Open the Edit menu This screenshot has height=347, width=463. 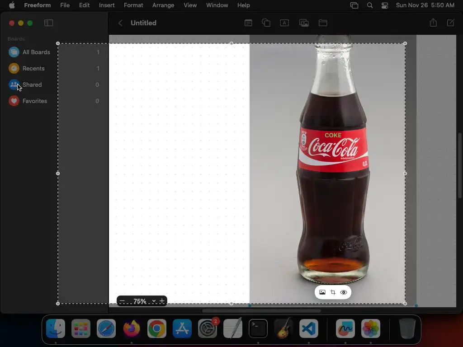point(84,5)
